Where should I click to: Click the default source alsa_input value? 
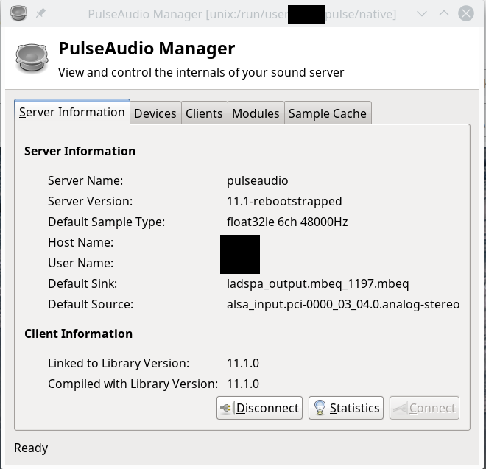click(x=343, y=304)
